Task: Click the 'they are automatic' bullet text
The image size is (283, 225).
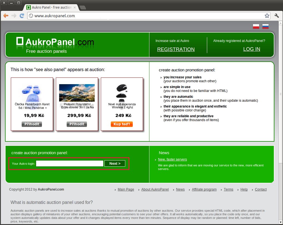Action: (x=178, y=97)
